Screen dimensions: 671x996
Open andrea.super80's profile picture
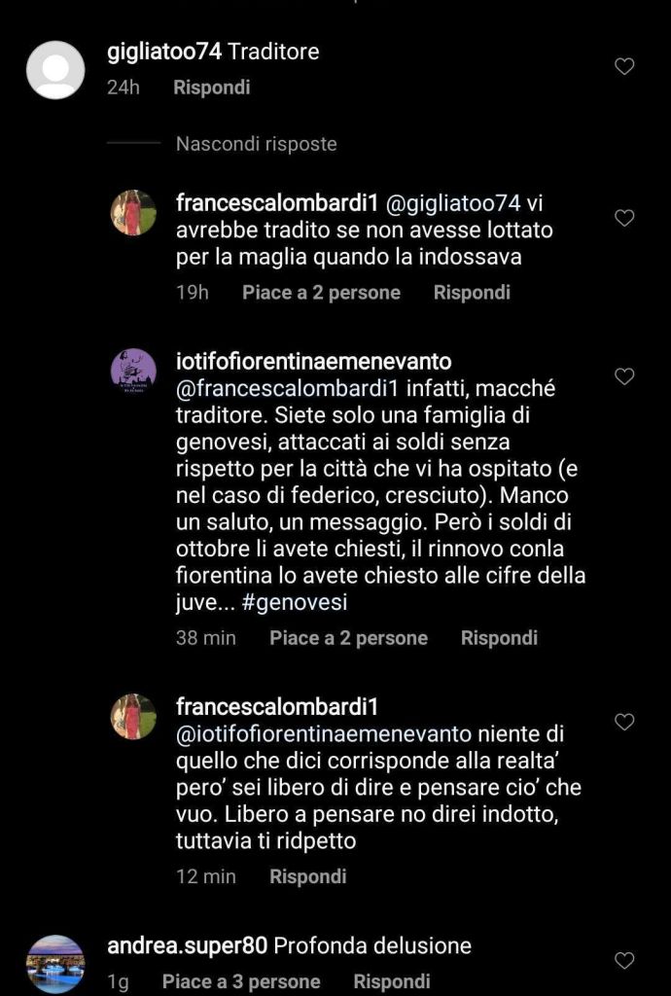click(x=55, y=964)
